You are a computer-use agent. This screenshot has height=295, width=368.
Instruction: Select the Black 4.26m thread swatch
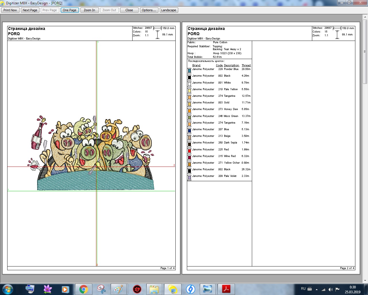click(189, 77)
